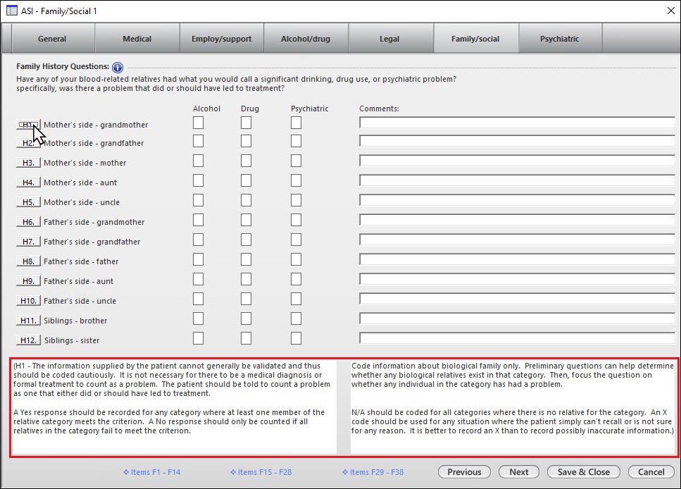
Task: Open Items F29 - F38 link
Action: click(373, 472)
